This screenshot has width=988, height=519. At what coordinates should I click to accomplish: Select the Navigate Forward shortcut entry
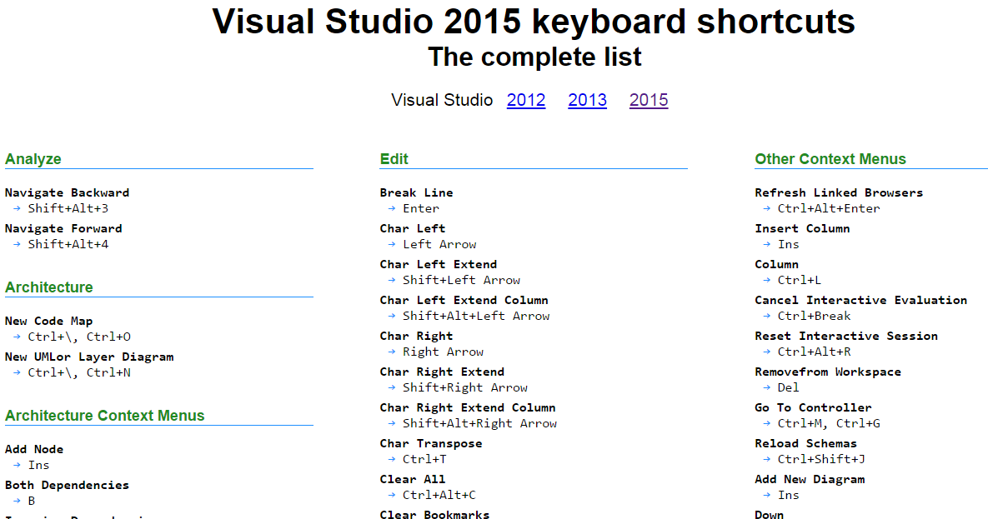63,228
